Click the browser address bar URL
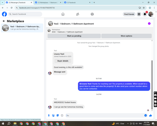Viewport: 157px width, 126px height. (x=37, y=8)
